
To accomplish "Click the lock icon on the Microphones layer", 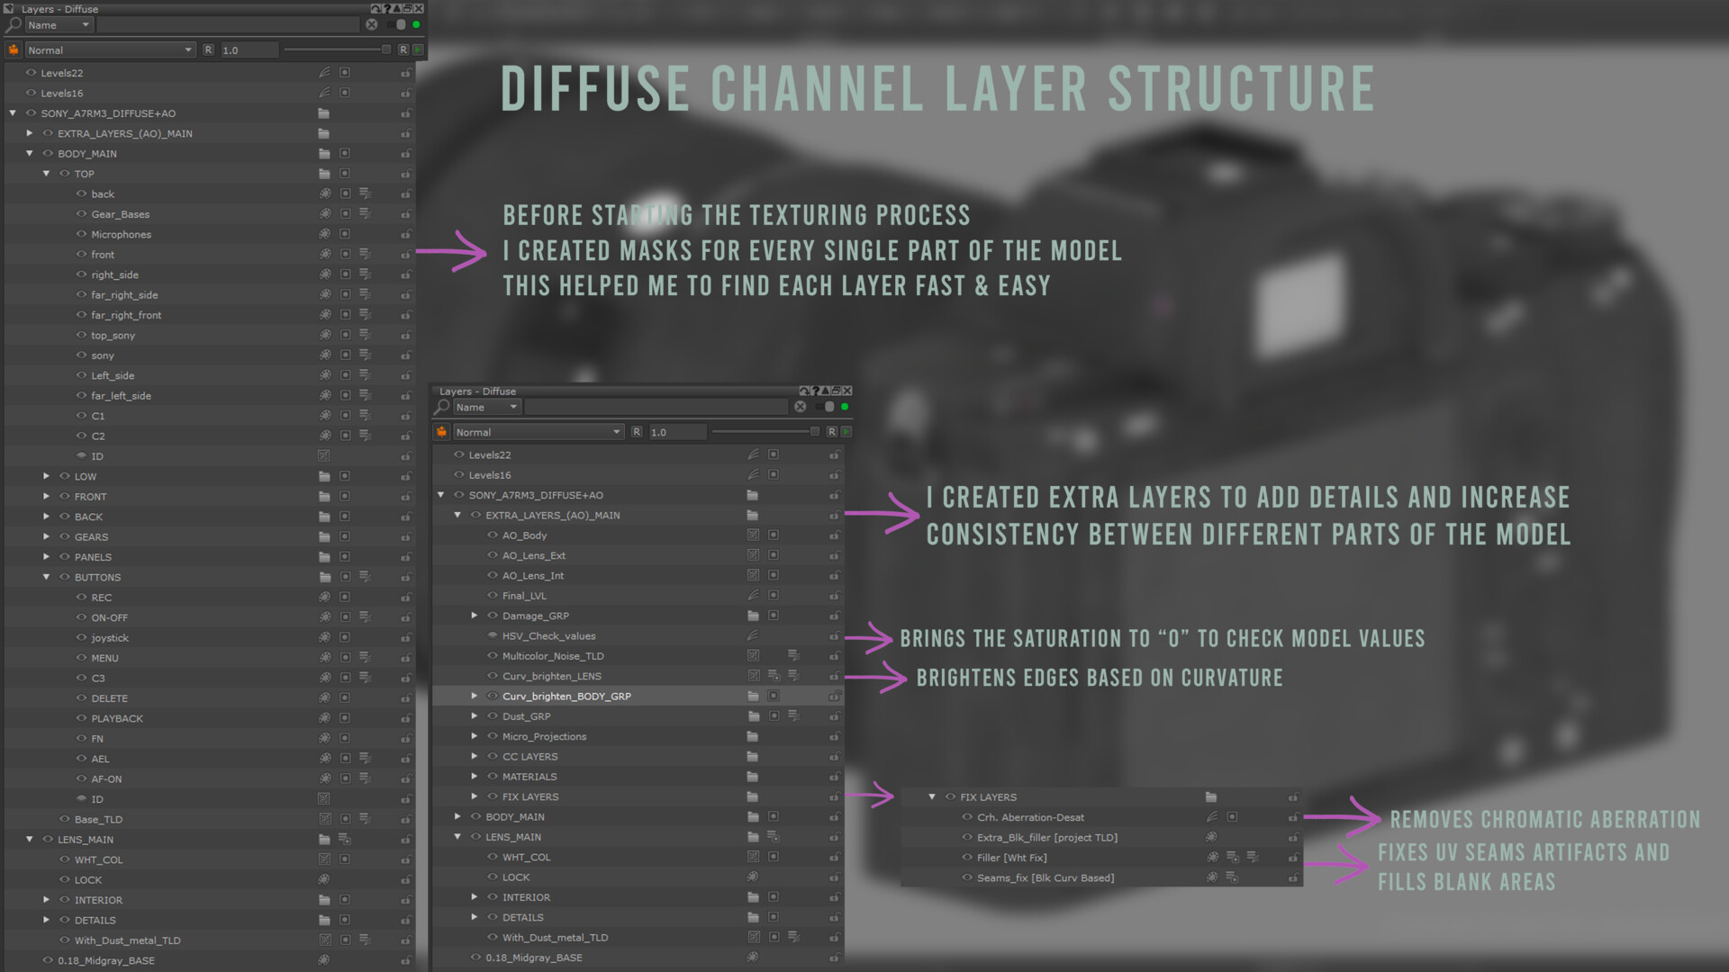I will (406, 235).
